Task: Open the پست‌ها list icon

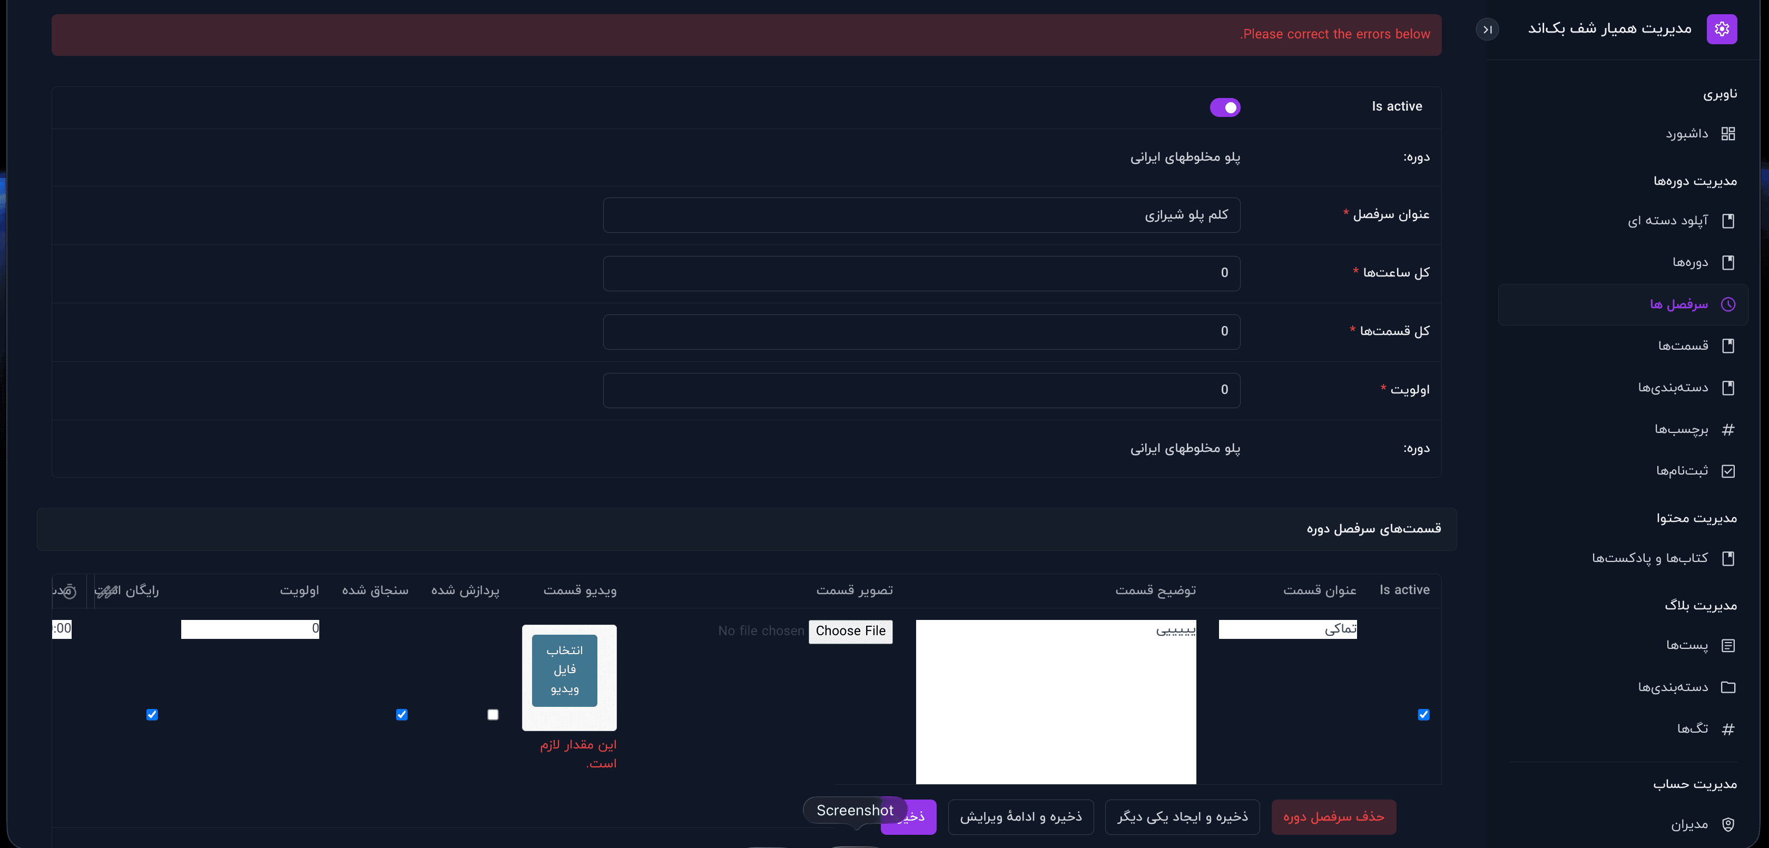Action: coord(1728,645)
